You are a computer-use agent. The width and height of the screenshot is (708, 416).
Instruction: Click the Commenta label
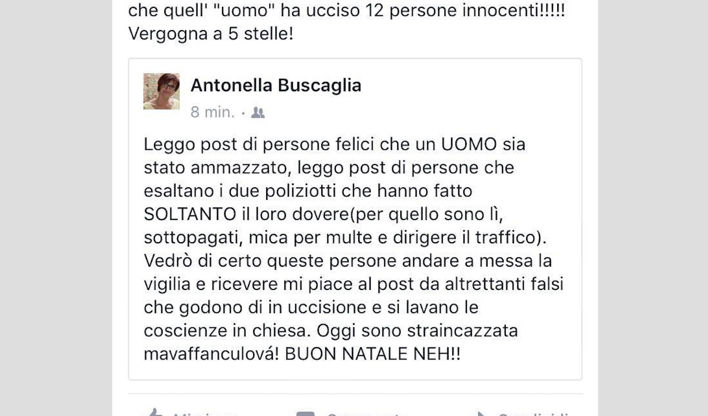coord(367,413)
